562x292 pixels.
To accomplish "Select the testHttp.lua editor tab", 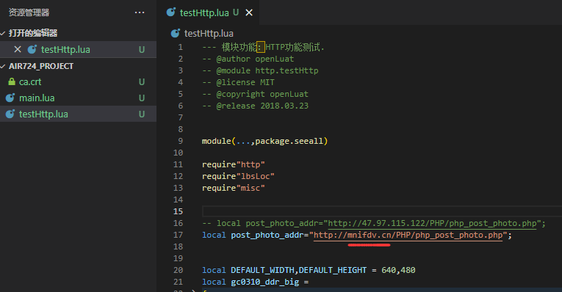I will click(208, 12).
